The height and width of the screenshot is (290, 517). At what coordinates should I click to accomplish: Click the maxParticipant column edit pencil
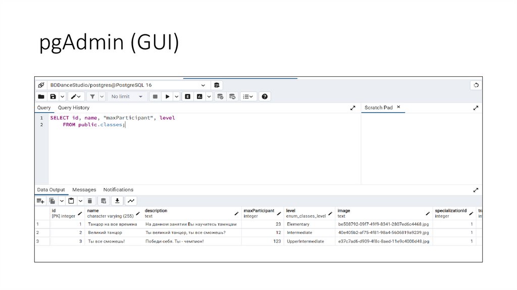point(279,214)
